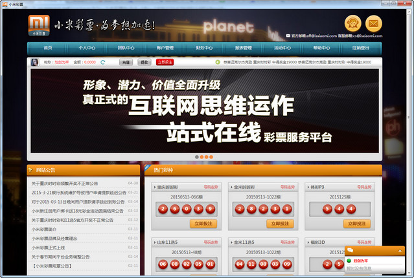
Task: Expand the chat widget with the up arrow
Action: [400, 251]
